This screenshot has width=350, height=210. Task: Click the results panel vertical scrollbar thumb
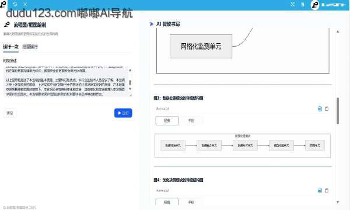pos(338,111)
